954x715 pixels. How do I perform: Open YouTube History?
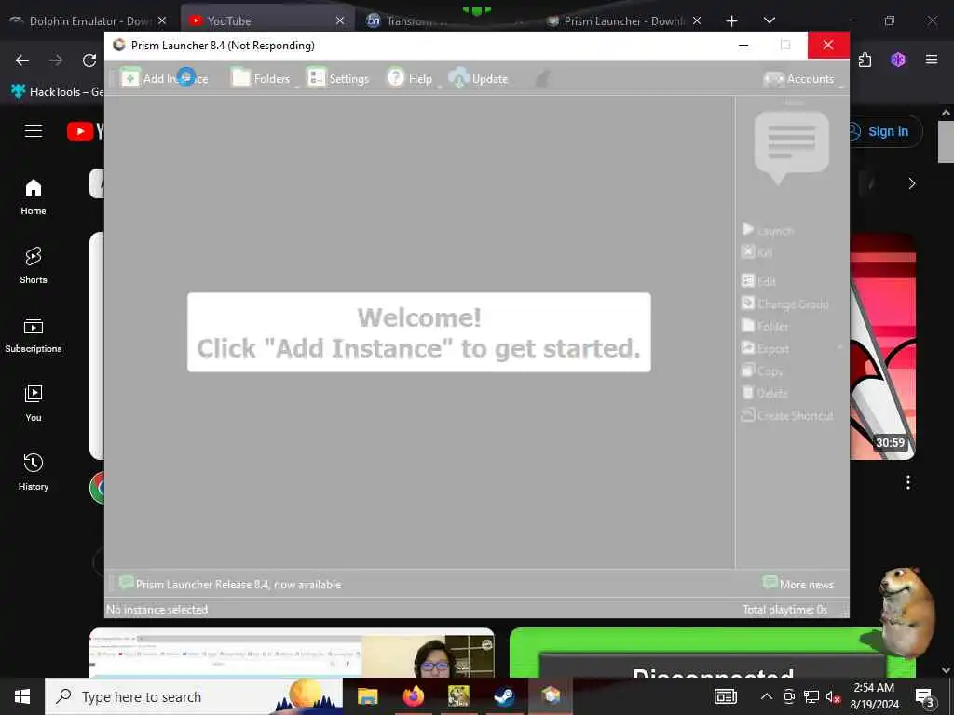coord(34,472)
